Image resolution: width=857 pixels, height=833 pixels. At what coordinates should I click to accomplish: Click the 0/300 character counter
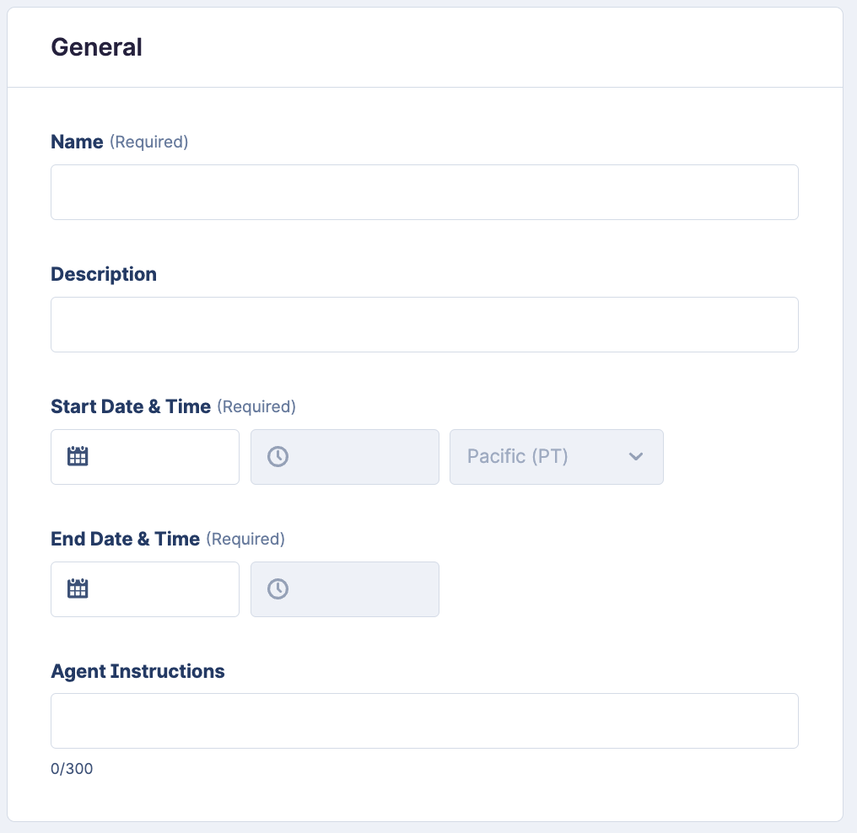(x=72, y=769)
